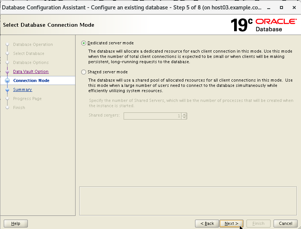Open Help for this step

coord(16,223)
